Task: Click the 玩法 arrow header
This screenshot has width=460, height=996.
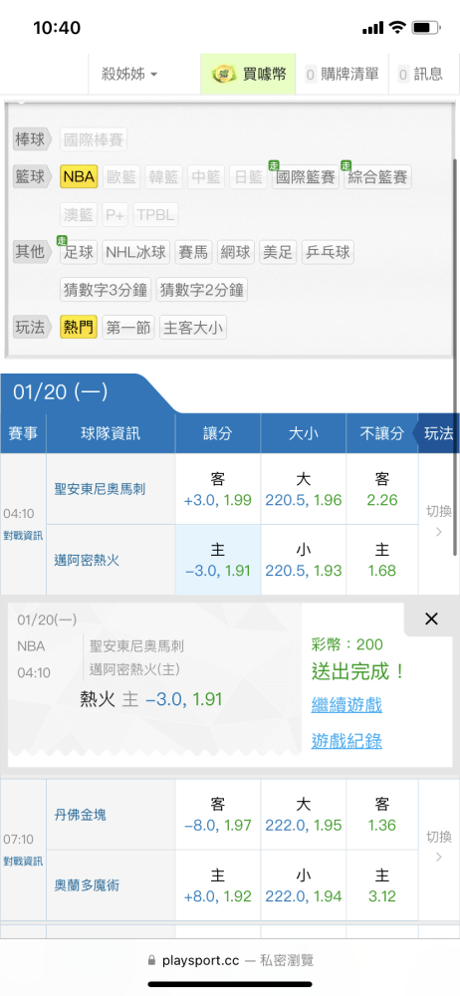Action: coord(438,433)
